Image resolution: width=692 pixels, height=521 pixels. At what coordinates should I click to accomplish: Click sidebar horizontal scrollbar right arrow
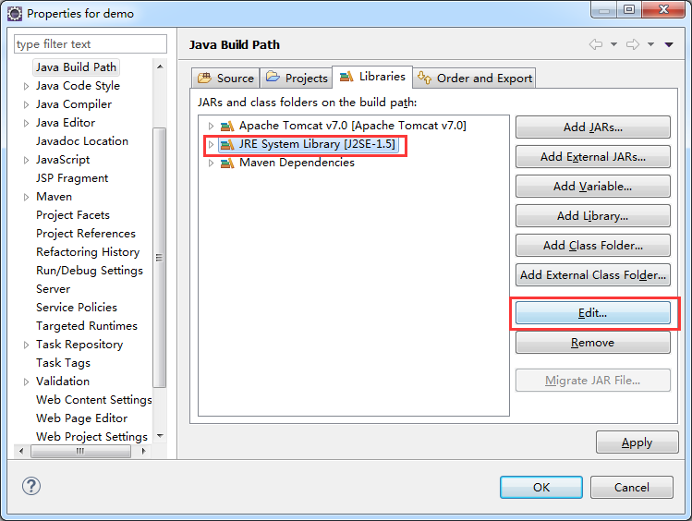pos(143,451)
